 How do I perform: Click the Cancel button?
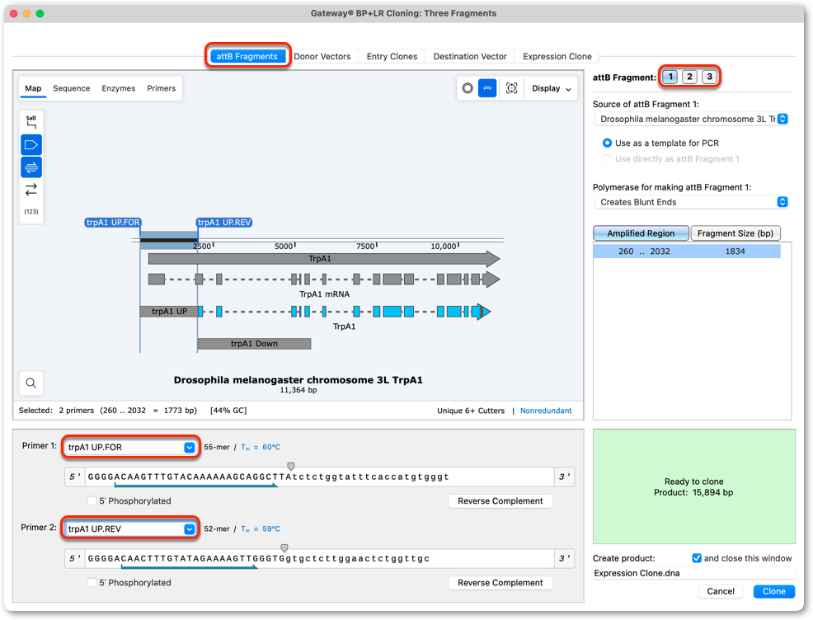(x=720, y=591)
